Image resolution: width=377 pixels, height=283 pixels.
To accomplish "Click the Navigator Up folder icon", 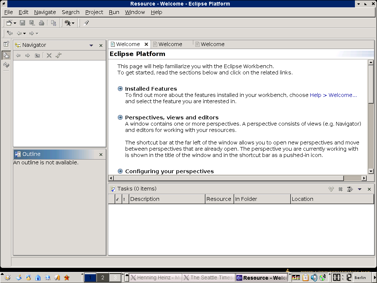I will [37, 56].
